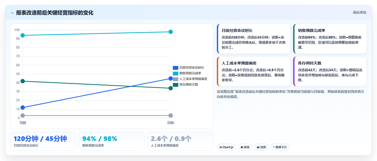Open the 库存周转天数 info card
The width and height of the screenshot is (377, 161).
point(330,71)
